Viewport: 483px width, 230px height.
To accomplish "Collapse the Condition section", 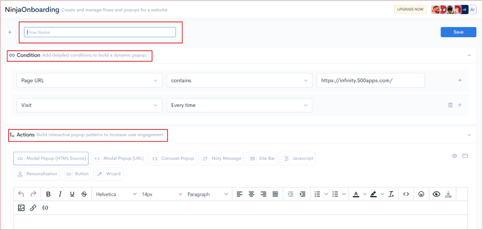I will 469,56.
